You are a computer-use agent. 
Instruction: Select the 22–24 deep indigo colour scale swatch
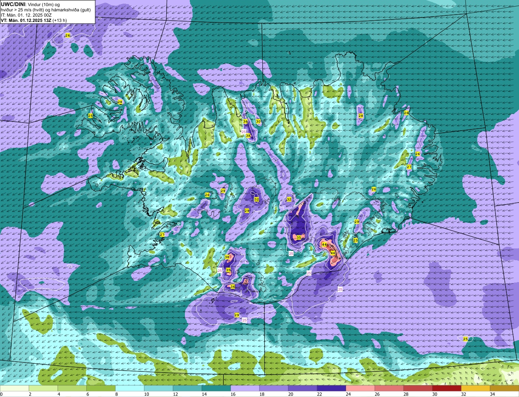point(331,388)
